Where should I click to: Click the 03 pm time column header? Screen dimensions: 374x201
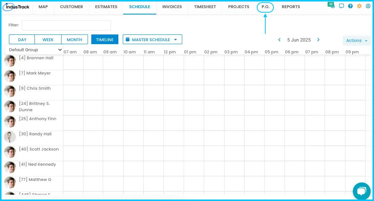231,52
